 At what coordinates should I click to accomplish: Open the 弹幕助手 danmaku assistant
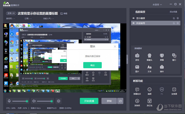point(137,91)
